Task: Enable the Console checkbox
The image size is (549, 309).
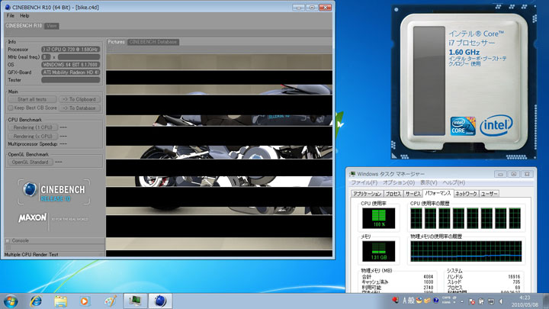Action: [x=8, y=241]
